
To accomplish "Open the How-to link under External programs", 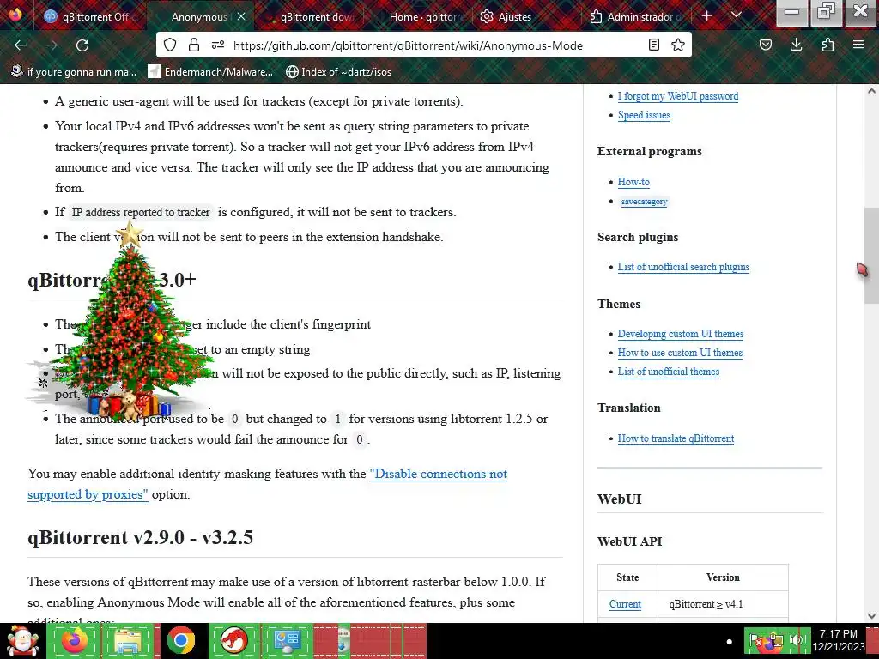I will pos(633,182).
